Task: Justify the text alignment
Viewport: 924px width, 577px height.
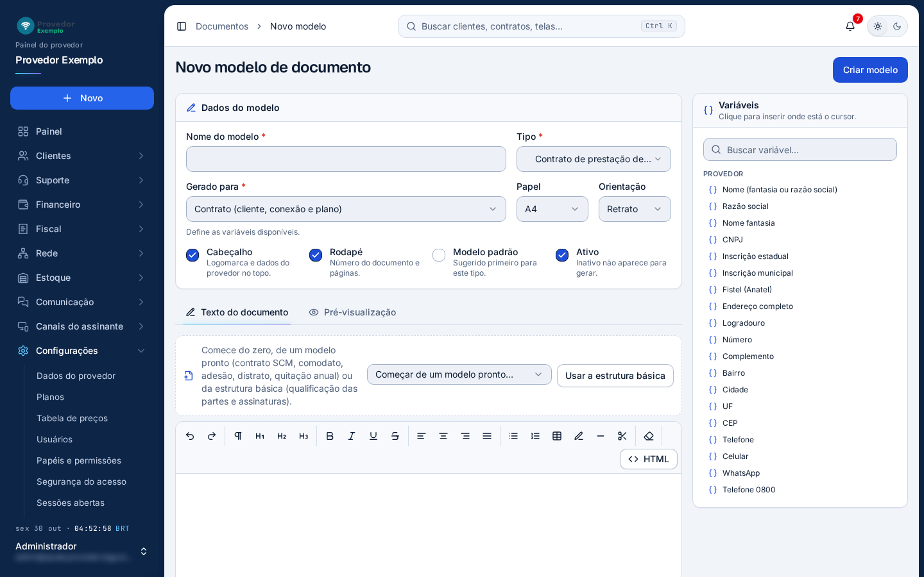Action: [x=487, y=436]
